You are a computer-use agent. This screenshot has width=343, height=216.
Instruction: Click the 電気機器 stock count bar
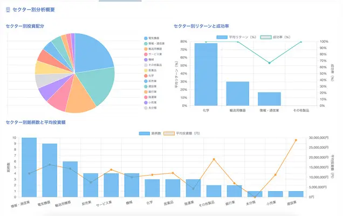[x=50, y=171]
